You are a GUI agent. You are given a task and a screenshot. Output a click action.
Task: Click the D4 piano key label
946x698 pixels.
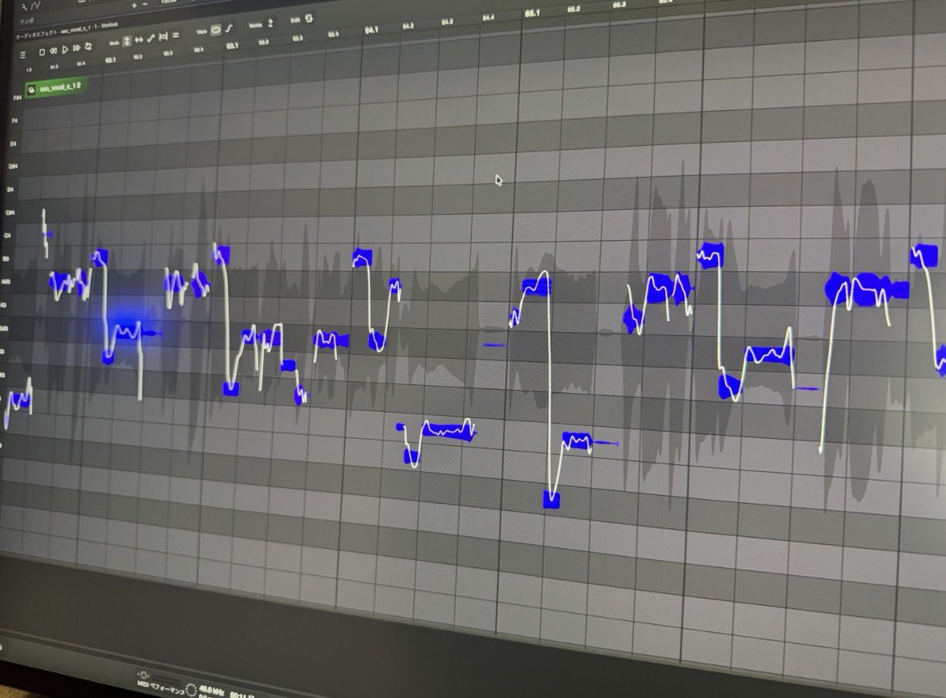click(10, 190)
